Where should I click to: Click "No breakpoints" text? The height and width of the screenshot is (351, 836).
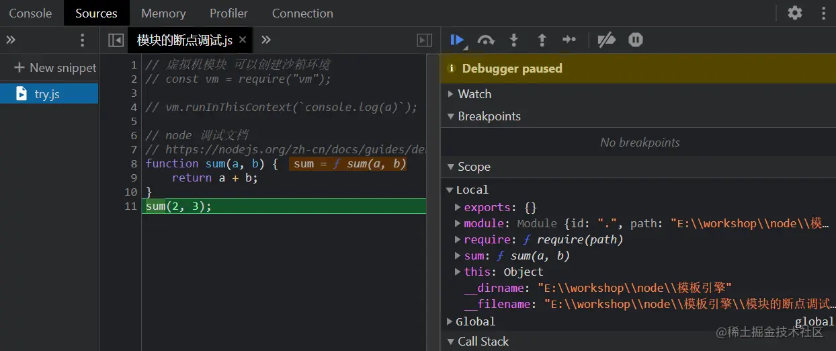coord(640,142)
